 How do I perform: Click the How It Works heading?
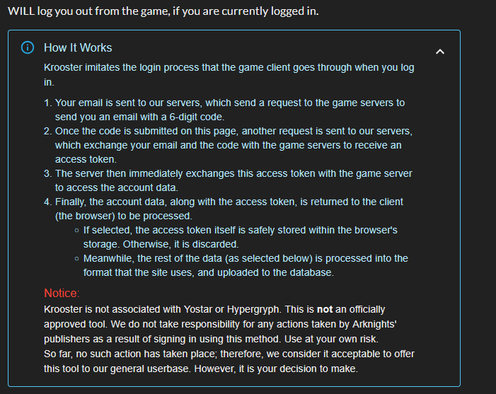click(x=78, y=48)
